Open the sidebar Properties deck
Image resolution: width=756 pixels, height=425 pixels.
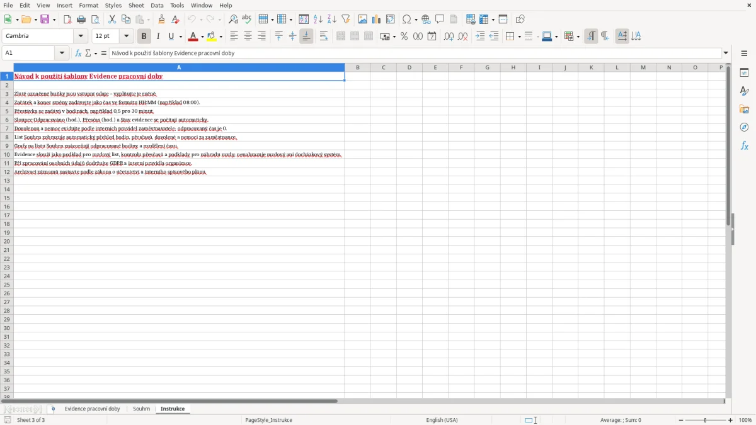click(744, 73)
